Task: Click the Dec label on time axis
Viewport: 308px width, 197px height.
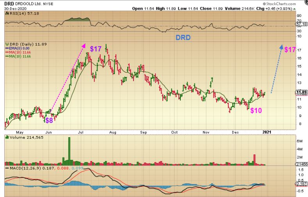Action: pos(235,133)
